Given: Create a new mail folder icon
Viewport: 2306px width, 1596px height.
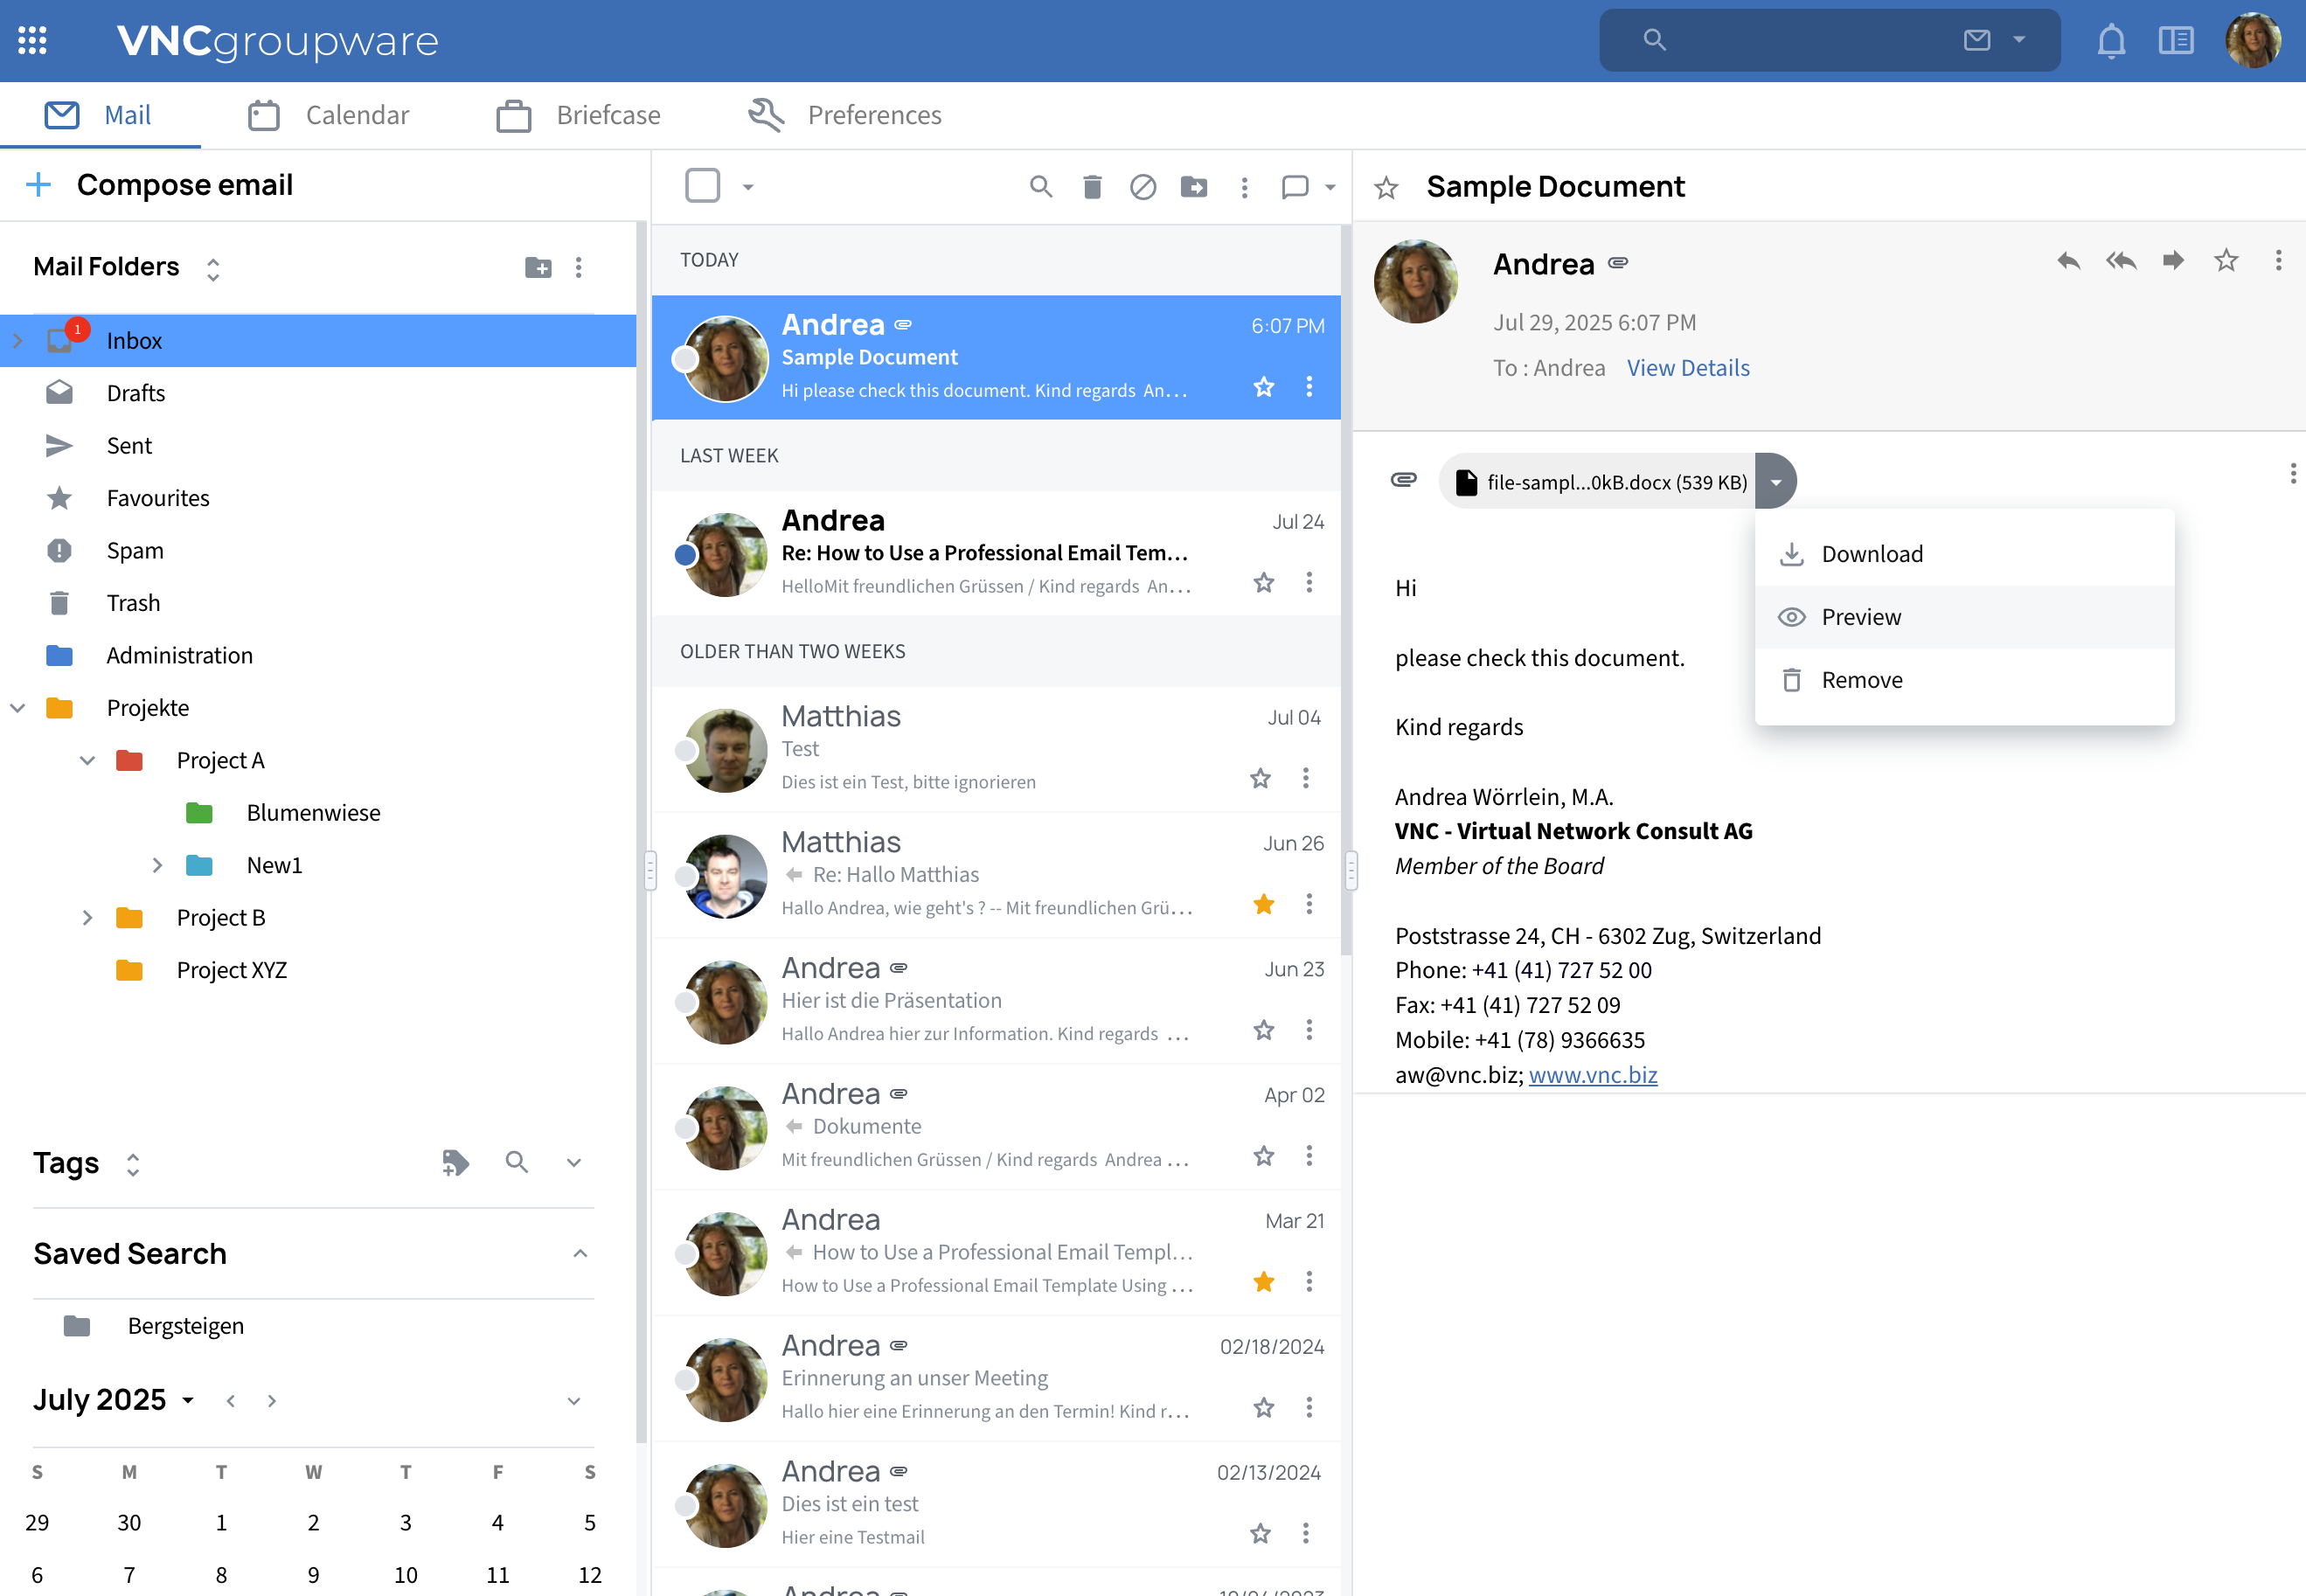Looking at the screenshot, I should (x=538, y=267).
